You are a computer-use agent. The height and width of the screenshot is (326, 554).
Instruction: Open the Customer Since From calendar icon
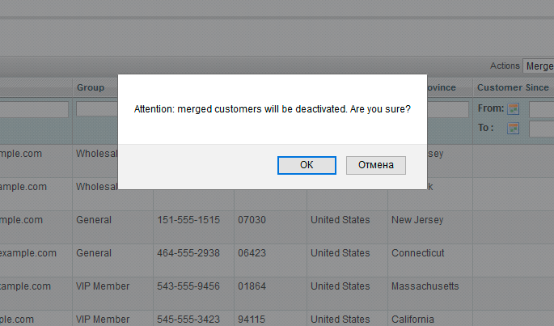[513, 109]
